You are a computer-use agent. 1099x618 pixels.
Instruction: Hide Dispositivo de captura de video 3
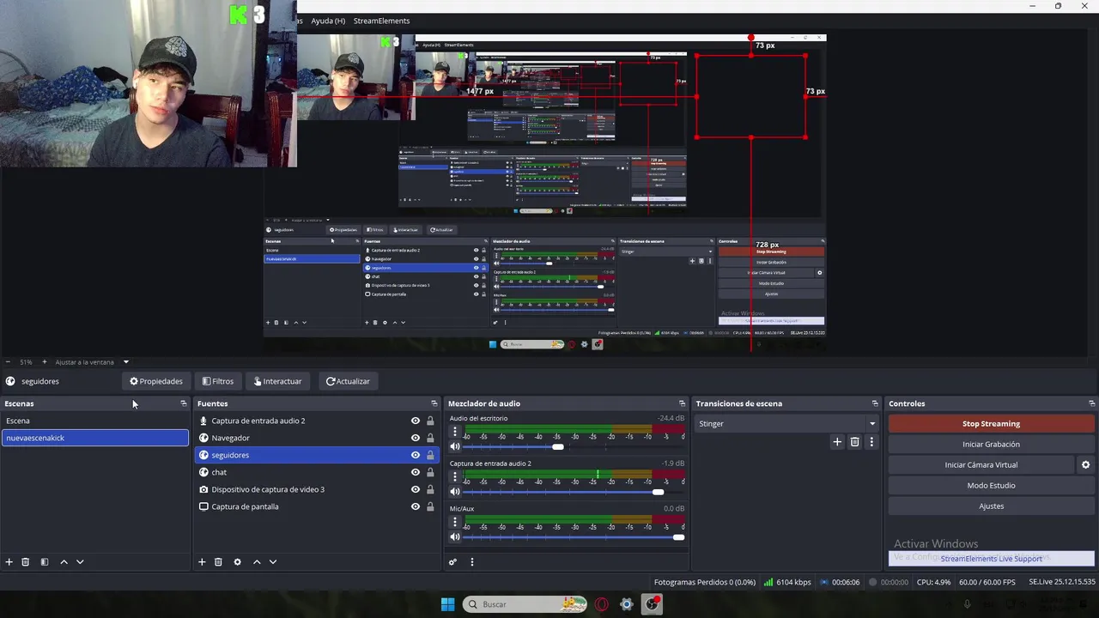pyautogui.click(x=416, y=489)
